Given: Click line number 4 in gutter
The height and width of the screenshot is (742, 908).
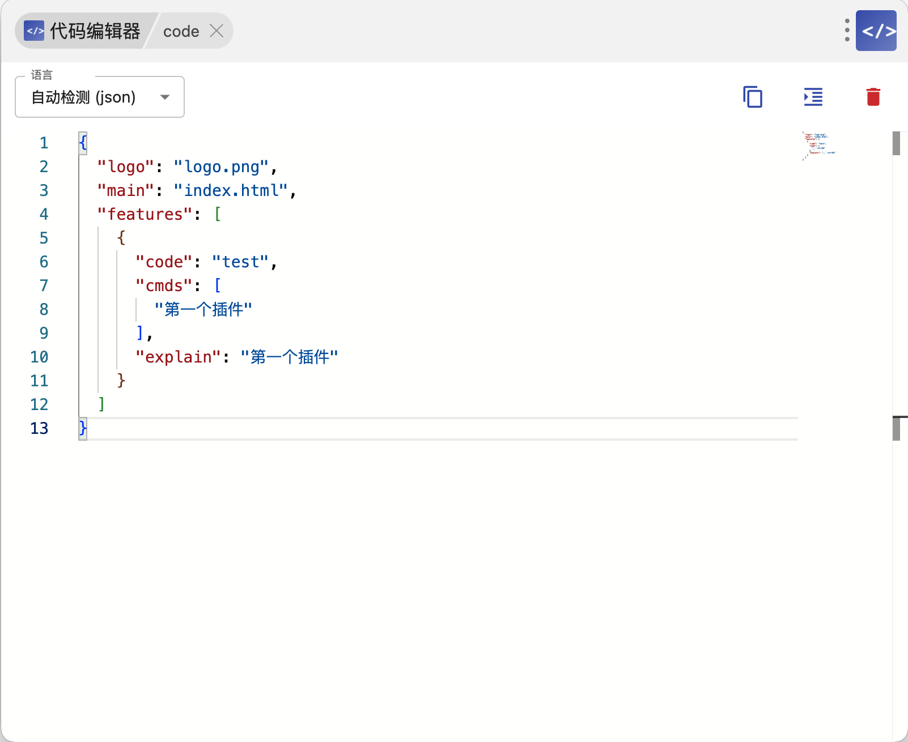Looking at the screenshot, I should [44, 214].
